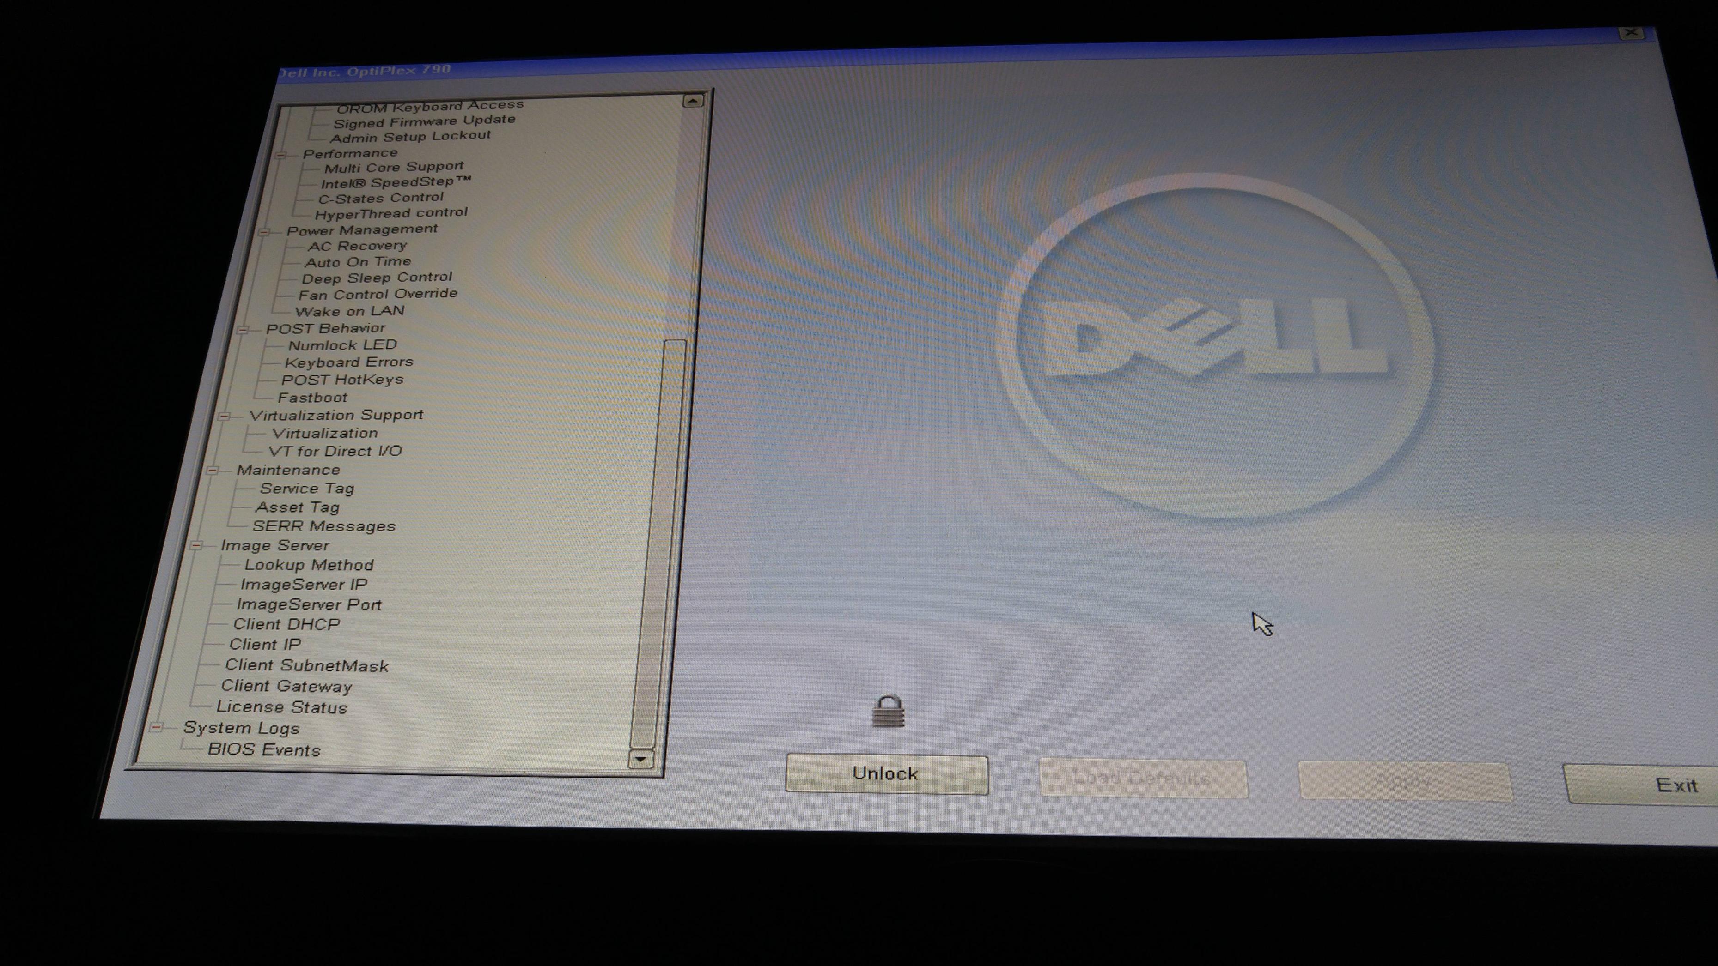The image size is (1718, 966).
Task: Collapse the Power Management section
Action: coord(264,232)
